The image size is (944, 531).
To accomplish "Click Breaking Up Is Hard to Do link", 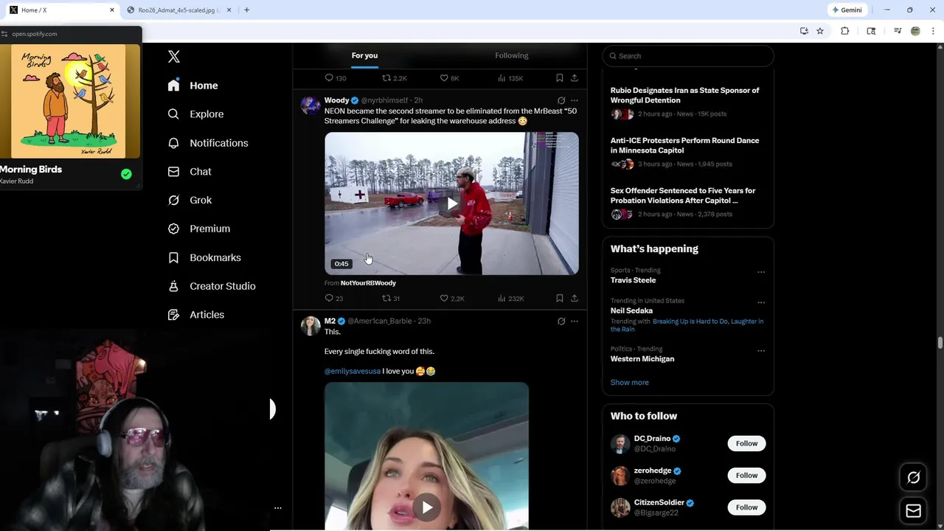I will click(690, 322).
